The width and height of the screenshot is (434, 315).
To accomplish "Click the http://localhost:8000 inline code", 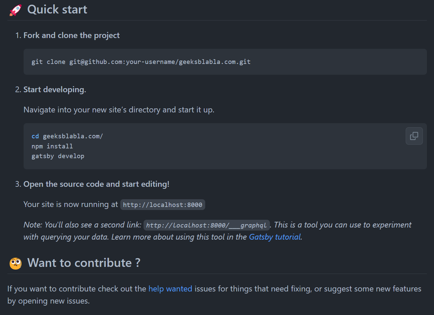I will (162, 205).
